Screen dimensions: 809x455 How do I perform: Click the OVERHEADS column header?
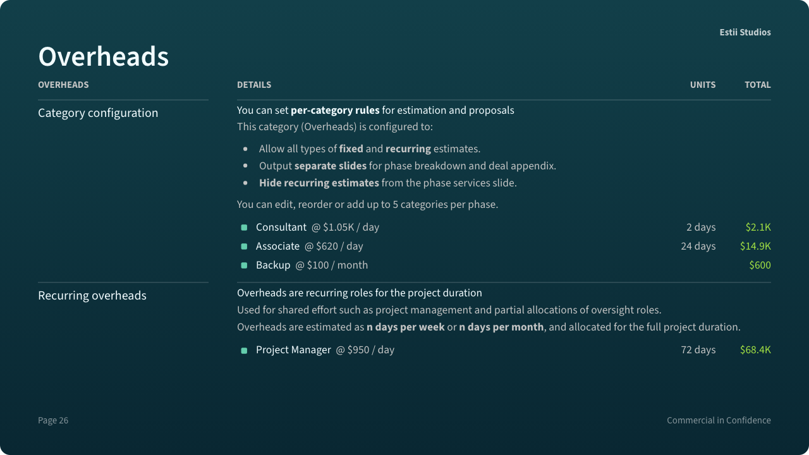pos(63,85)
